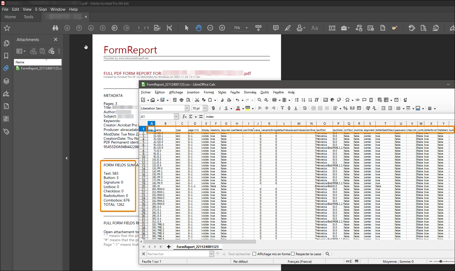Click Tout rechercher in the find bar
Viewport: 455px width, 271px height.
tap(239, 254)
